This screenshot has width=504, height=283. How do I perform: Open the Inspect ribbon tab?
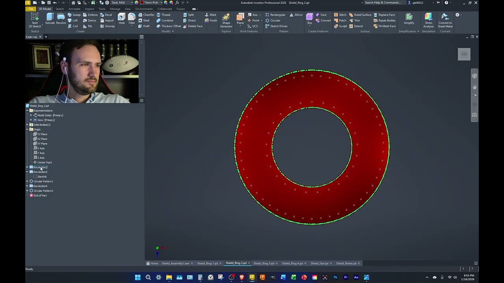tap(89, 9)
